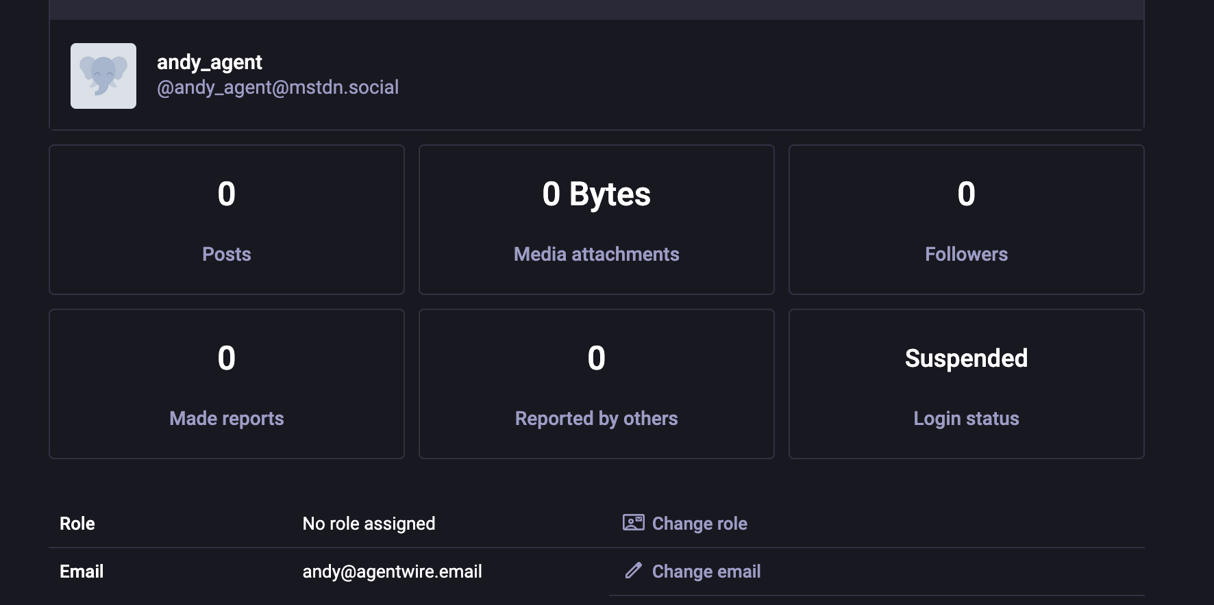This screenshot has height=605, width=1214.
Task: Click the andy@agentwire.email address
Action: (392, 571)
